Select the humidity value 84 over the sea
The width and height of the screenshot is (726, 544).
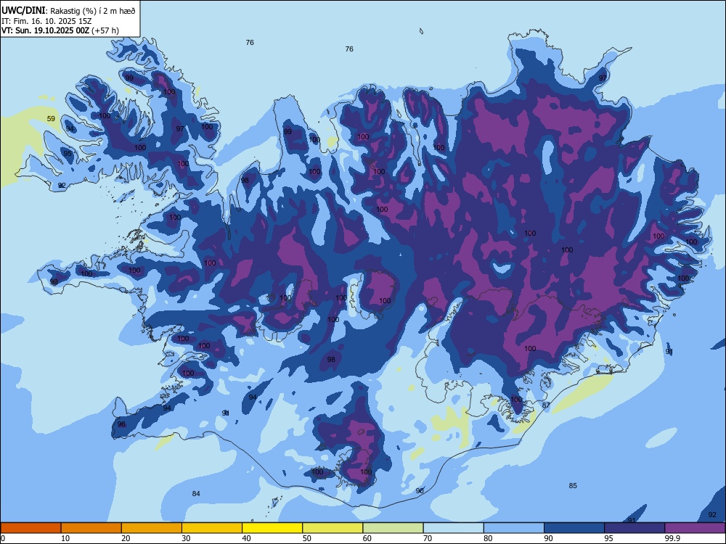coord(196,493)
